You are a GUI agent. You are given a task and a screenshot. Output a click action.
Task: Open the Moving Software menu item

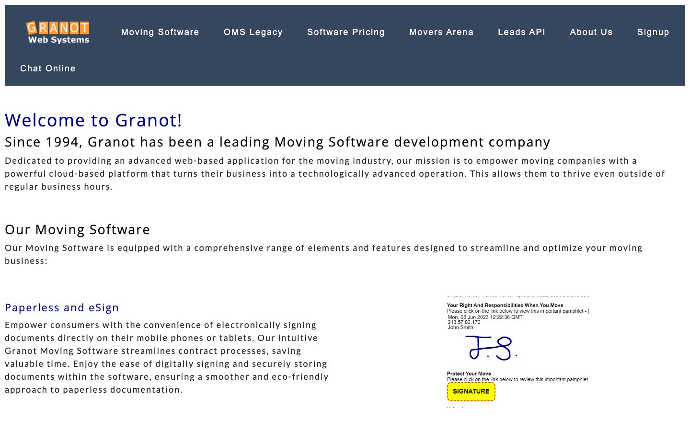tap(160, 32)
